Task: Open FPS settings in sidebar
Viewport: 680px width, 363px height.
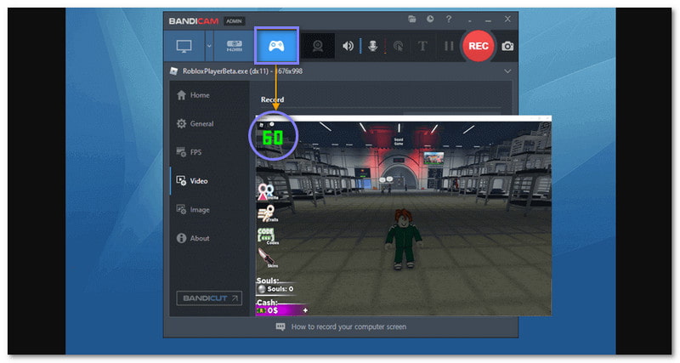Action: 189,152
